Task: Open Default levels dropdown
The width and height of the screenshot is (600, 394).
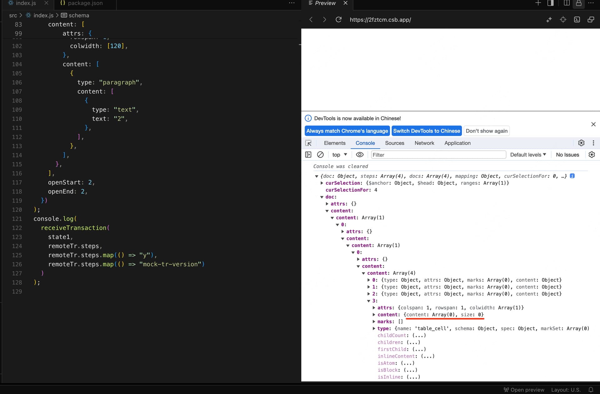Action: pyautogui.click(x=528, y=155)
